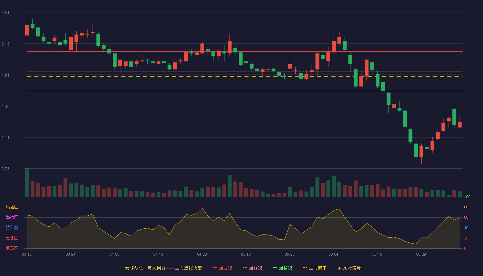Click the 40 indicator scale value
Viewport: 483px width, 276px height.
pos(466,228)
